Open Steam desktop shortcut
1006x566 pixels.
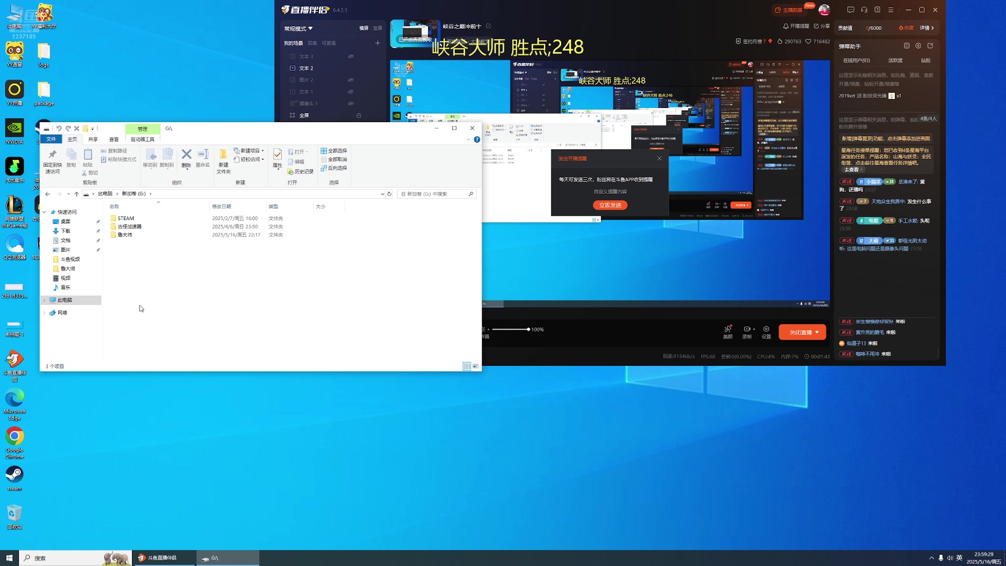tap(15, 478)
